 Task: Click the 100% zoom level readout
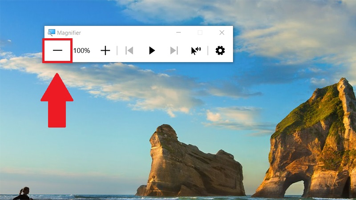tap(81, 50)
